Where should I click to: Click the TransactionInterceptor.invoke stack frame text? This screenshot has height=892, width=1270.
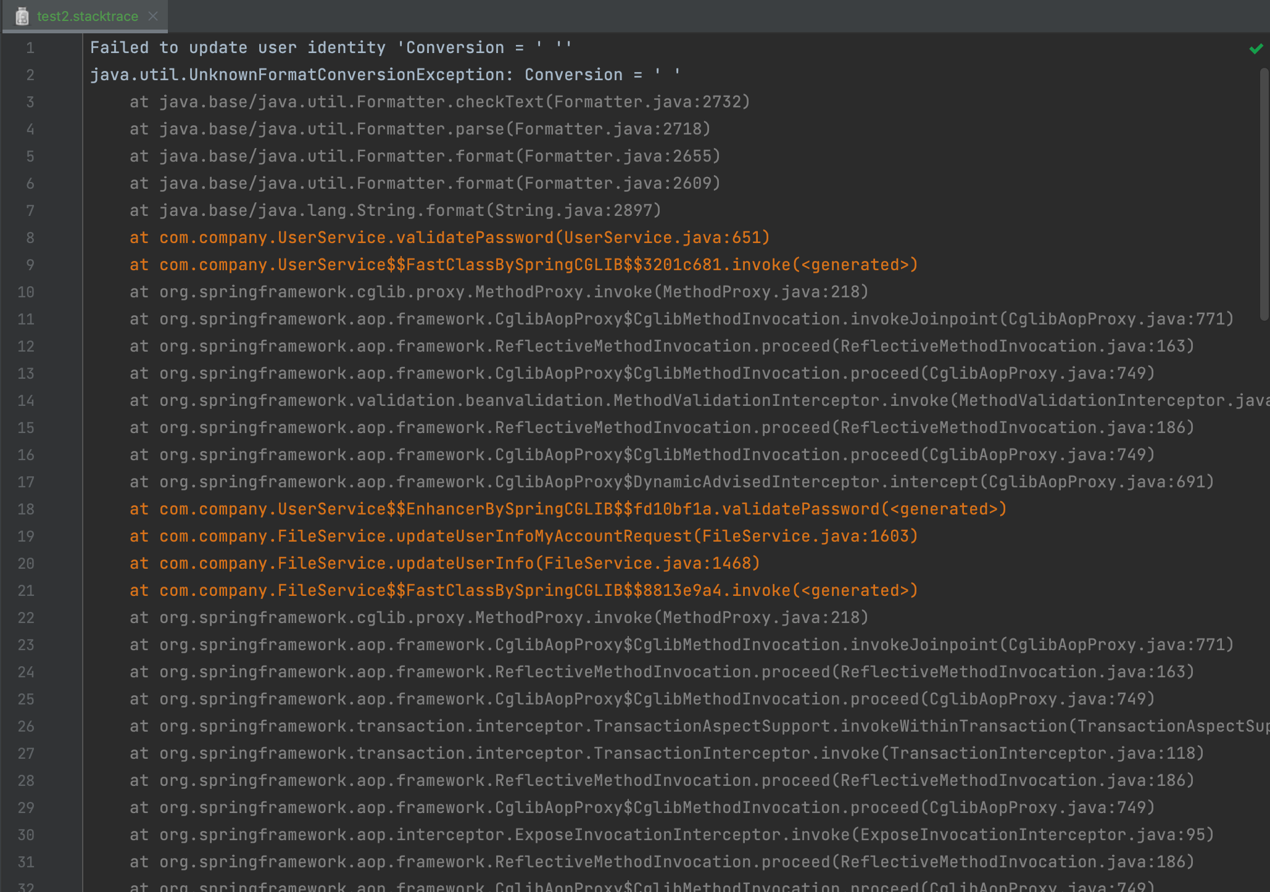[x=666, y=753]
